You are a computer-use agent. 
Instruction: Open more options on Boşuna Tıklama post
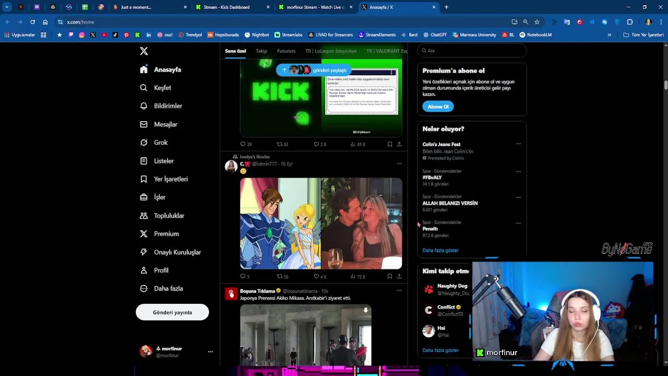coord(399,290)
